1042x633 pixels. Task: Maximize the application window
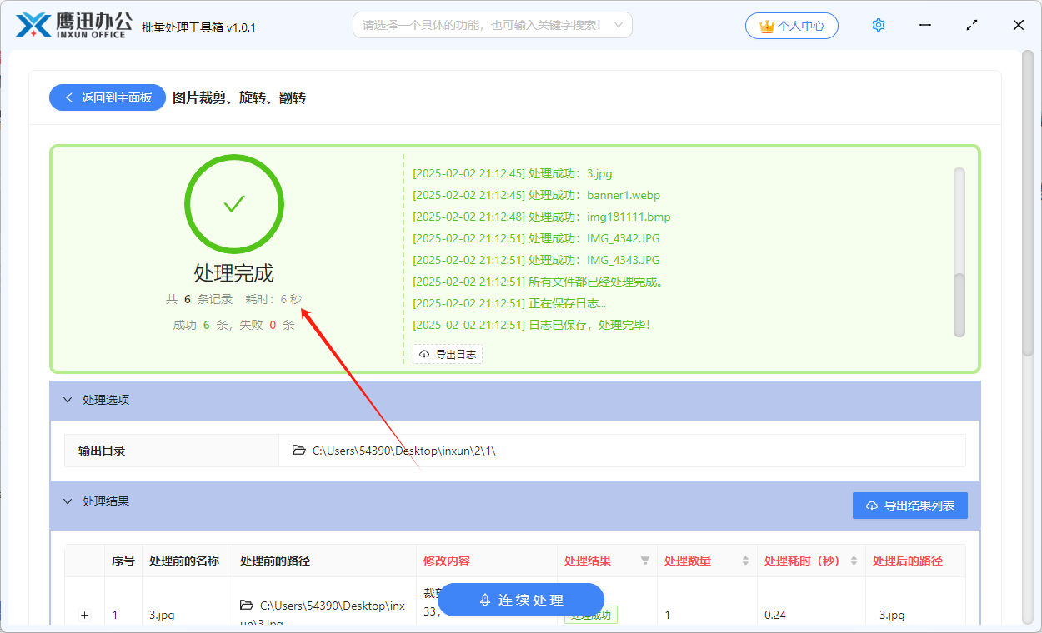point(972,25)
